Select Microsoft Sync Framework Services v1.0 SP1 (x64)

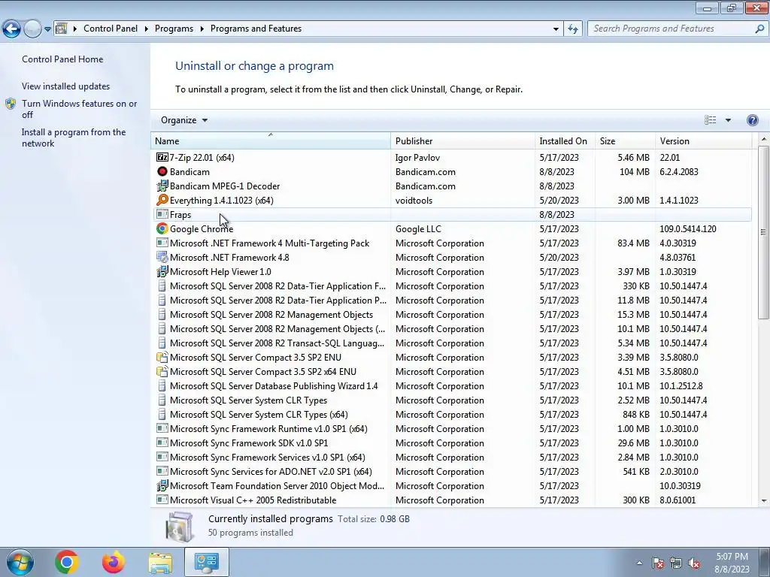pos(451,458)
